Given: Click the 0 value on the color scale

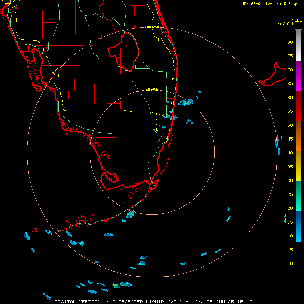Looking at the screenshot, I should (292, 264).
